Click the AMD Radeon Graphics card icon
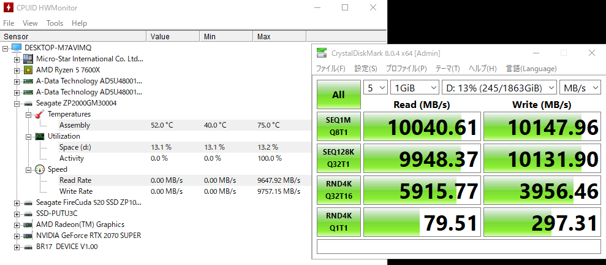Viewport: 606px width, 265px height. click(x=28, y=225)
